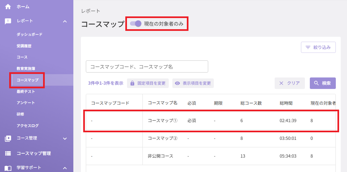Open the 最終テスト report

[x=26, y=91]
